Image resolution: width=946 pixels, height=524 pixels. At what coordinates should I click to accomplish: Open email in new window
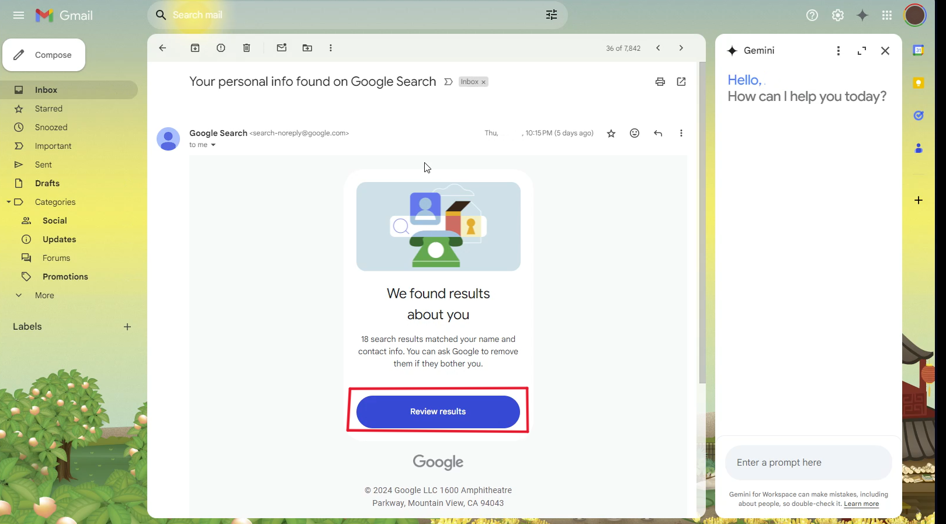pos(681,82)
